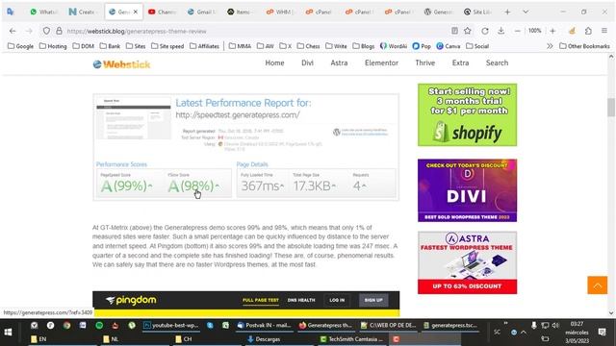
Task: Click the Pop bookmark
Action: point(422,46)
